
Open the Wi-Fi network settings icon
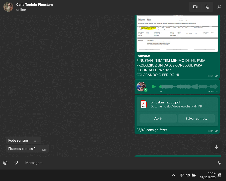(181, 175)
